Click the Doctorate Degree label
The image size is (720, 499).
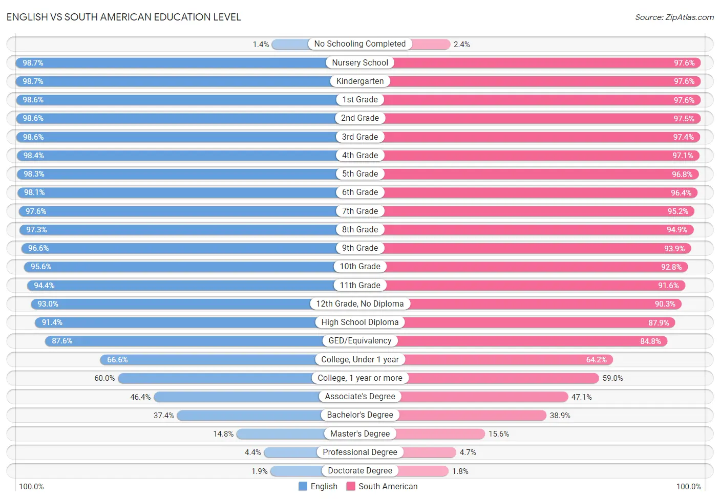pos(360,470)
